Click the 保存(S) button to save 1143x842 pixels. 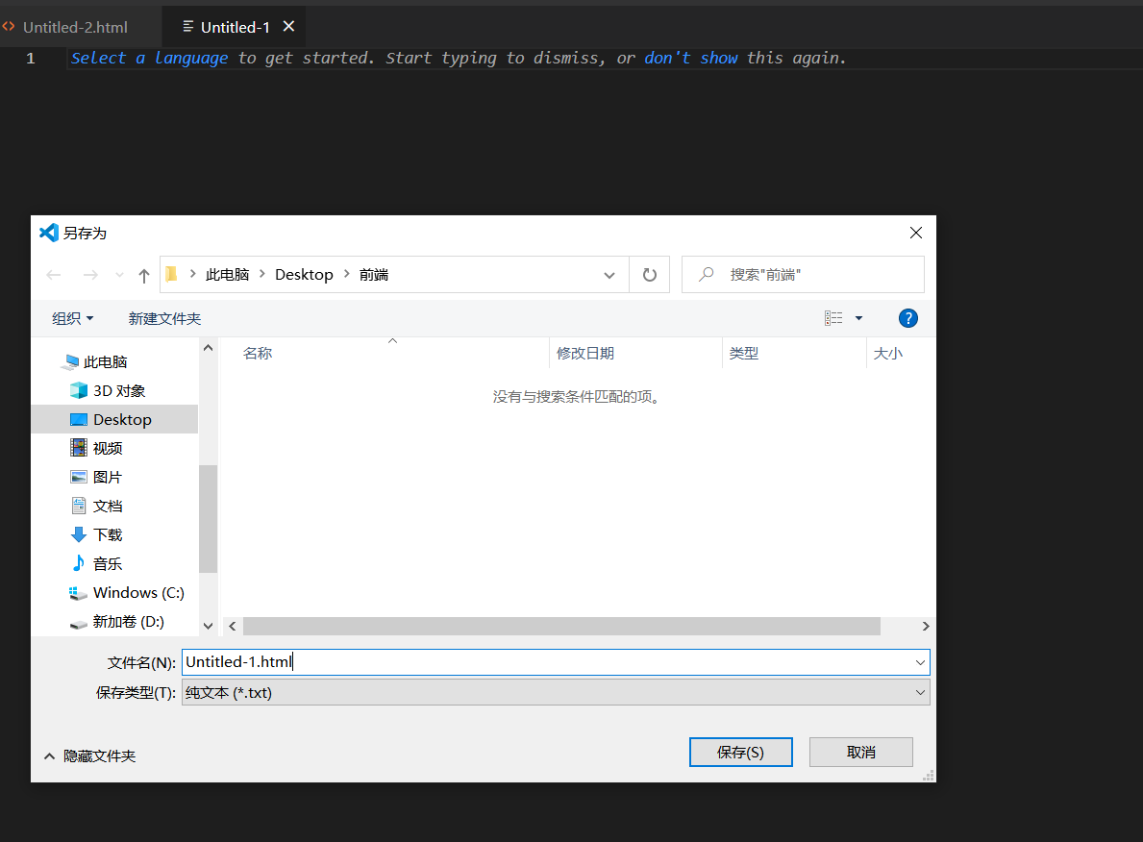[x=740, y=752]
